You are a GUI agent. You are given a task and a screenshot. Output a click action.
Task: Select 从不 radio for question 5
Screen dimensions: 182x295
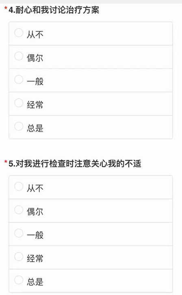(x=19, y=186)
